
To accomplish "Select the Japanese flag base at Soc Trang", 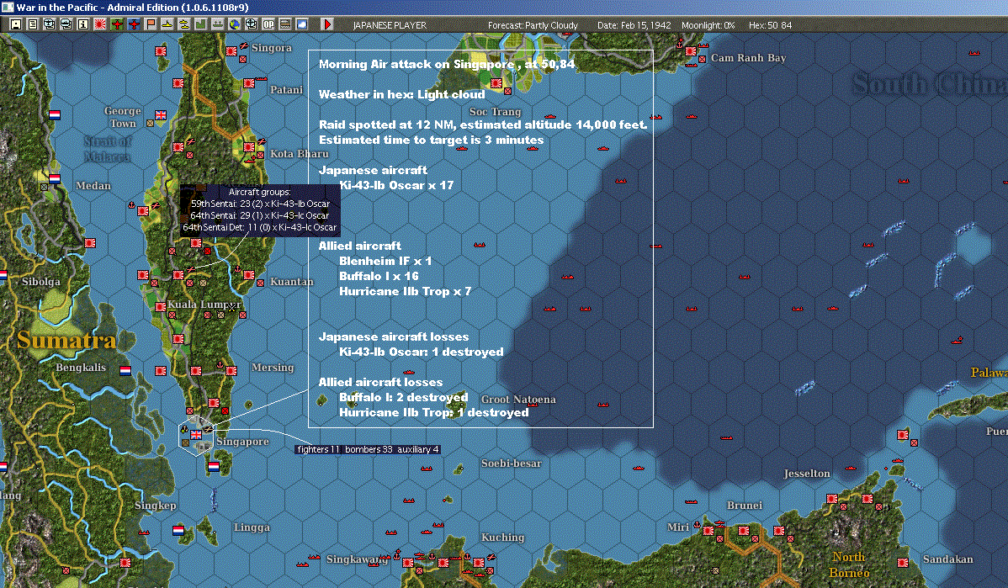I will coord(496,83).
